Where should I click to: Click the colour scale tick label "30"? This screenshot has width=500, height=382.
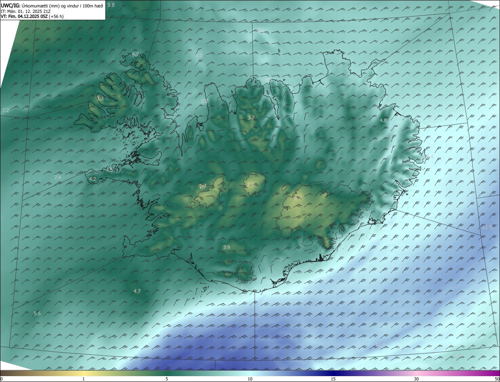tap(416, 379)
